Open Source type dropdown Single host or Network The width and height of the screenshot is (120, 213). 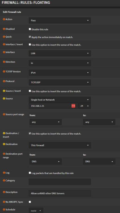[60, 100]
